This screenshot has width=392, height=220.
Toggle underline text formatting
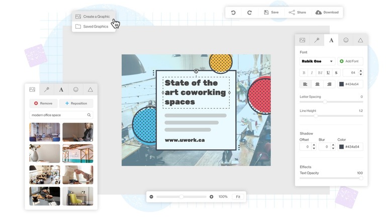click(328, 73)
